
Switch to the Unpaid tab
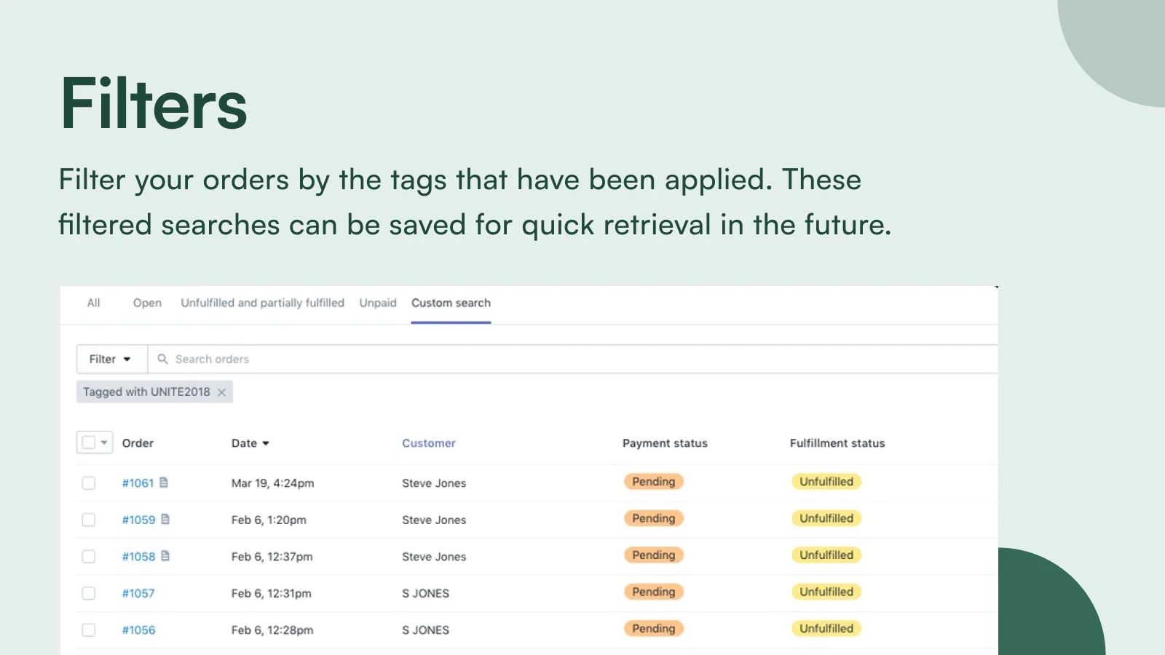(x=377, y=303)
